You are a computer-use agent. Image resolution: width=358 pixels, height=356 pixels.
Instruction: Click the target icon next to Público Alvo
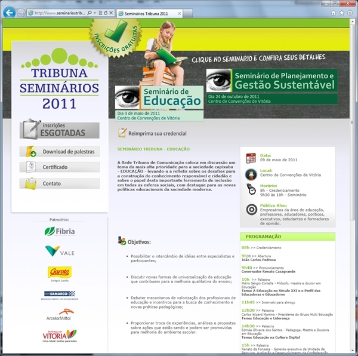click(252, 209)
